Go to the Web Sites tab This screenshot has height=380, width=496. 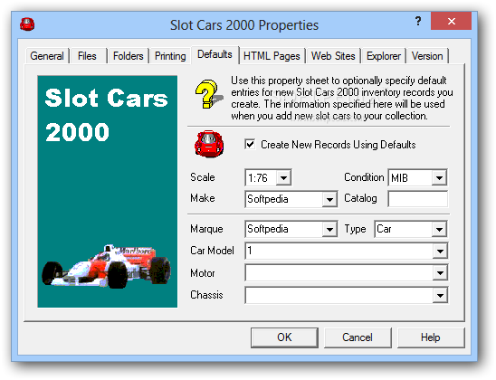tap(333, 56)
